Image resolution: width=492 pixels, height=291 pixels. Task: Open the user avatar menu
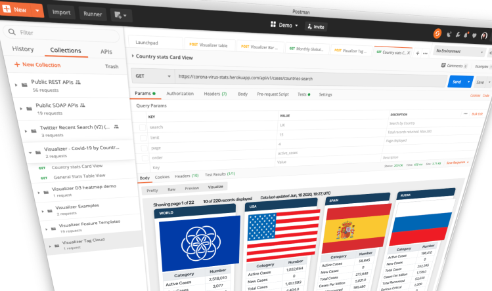pyautogui.click(x=484, y=35)
